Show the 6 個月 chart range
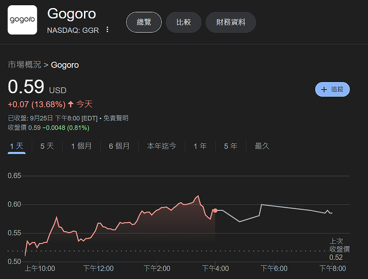Image resolution: width=368 pixels, height=279 pixels. 119,146
